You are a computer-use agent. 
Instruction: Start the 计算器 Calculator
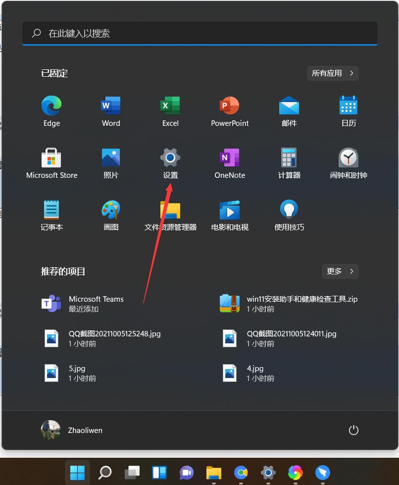pos(289,158)
